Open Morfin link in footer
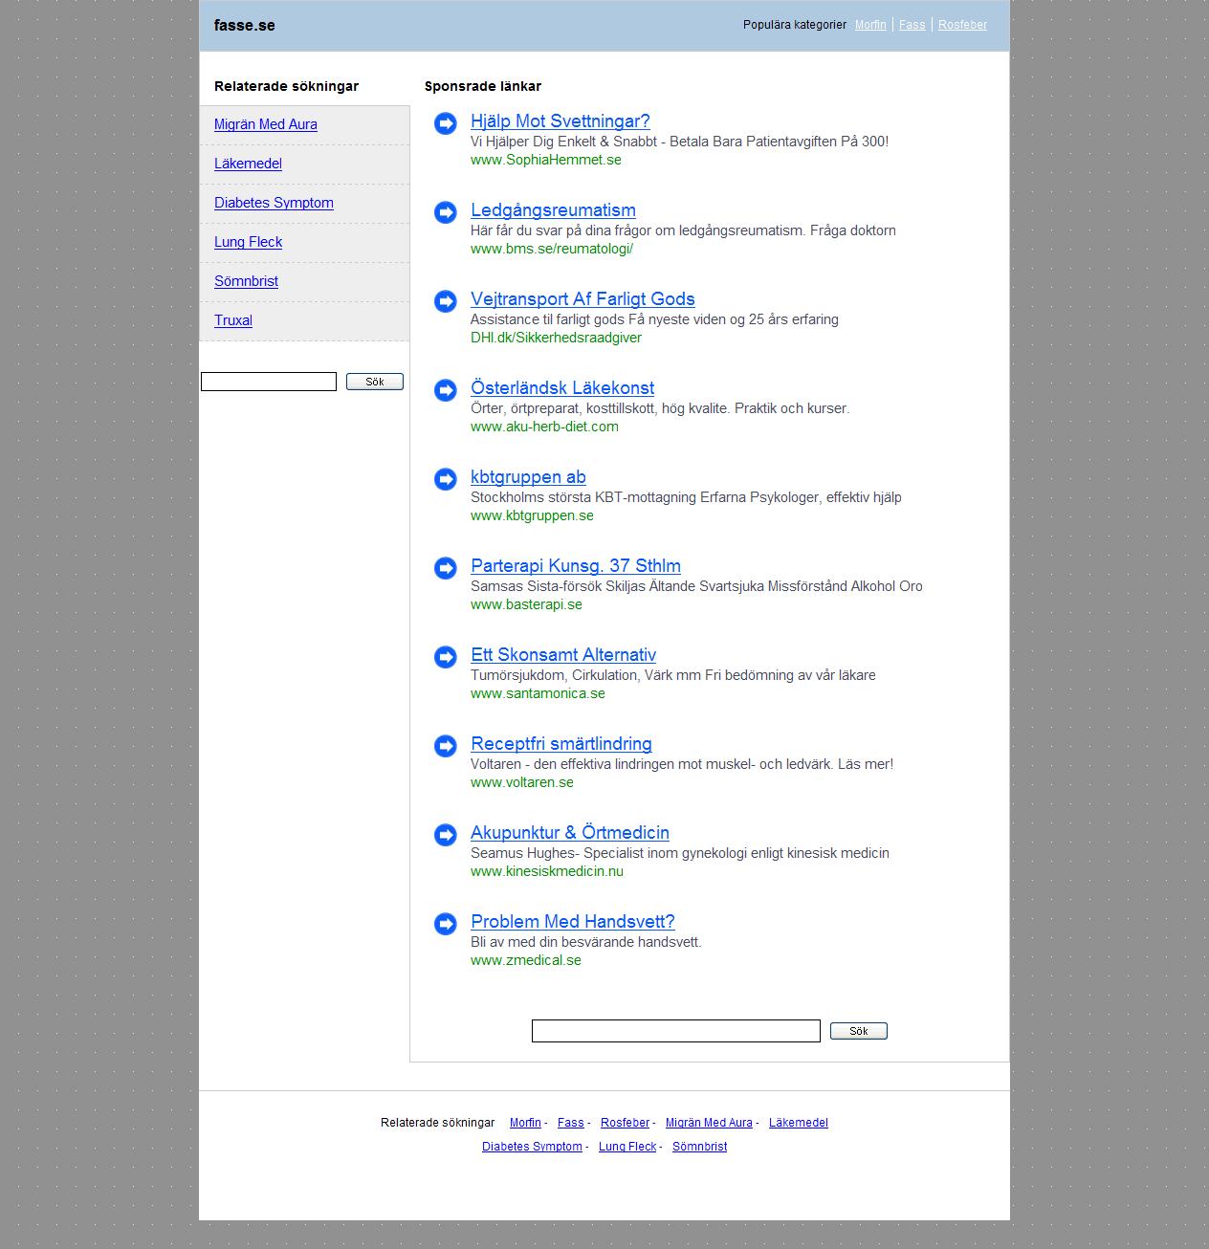 (x=525, y=1123)
